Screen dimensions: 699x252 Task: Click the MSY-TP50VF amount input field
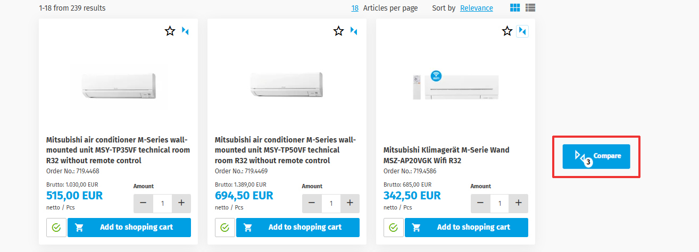coord(331,203)
